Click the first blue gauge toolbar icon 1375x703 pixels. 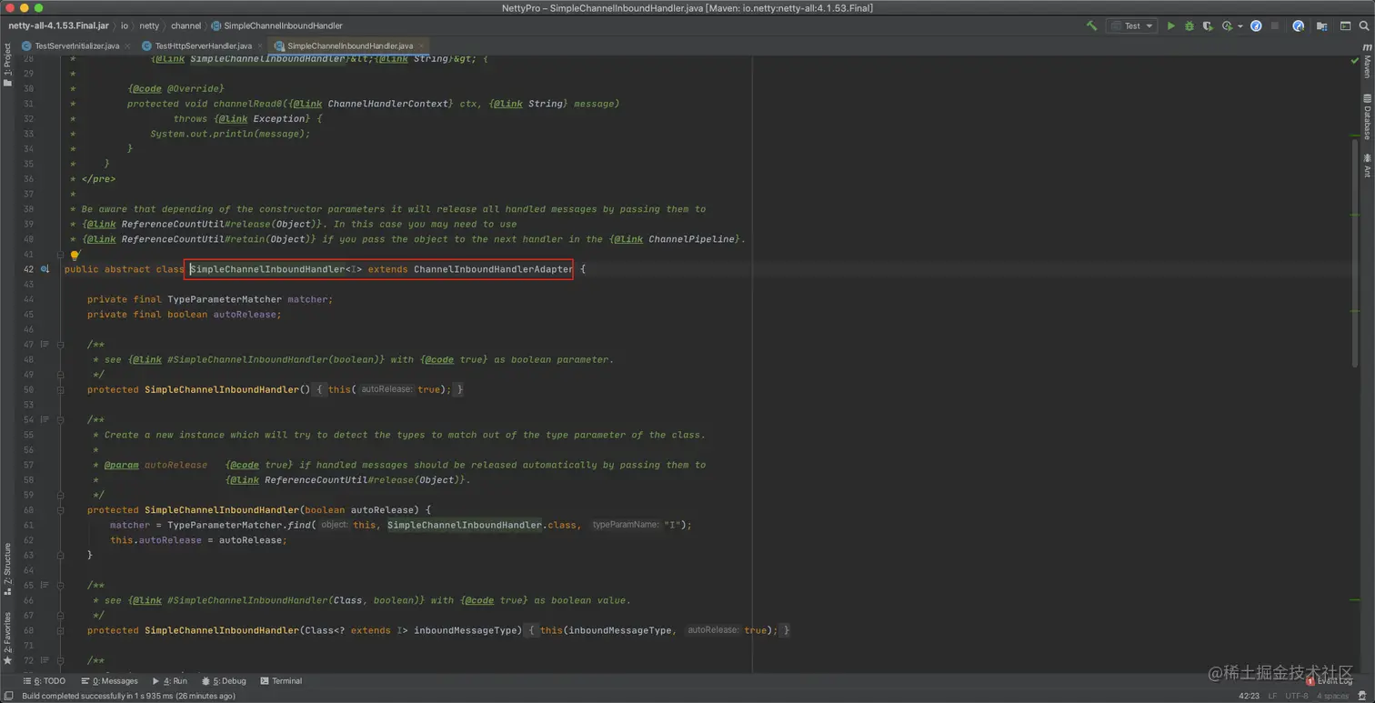click(x=1256, y=26)
